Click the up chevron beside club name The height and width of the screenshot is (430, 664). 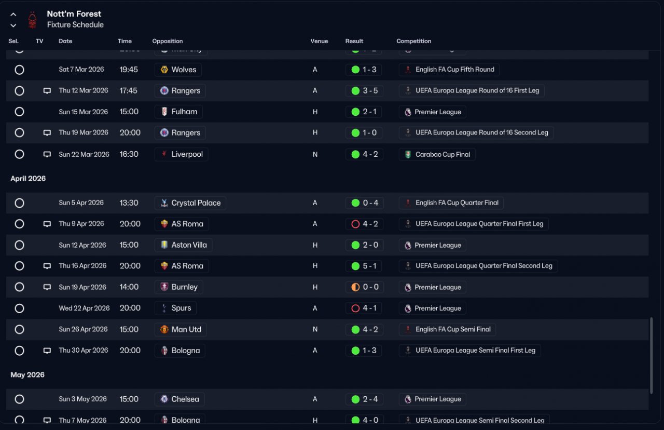click(x=13, y=15)
